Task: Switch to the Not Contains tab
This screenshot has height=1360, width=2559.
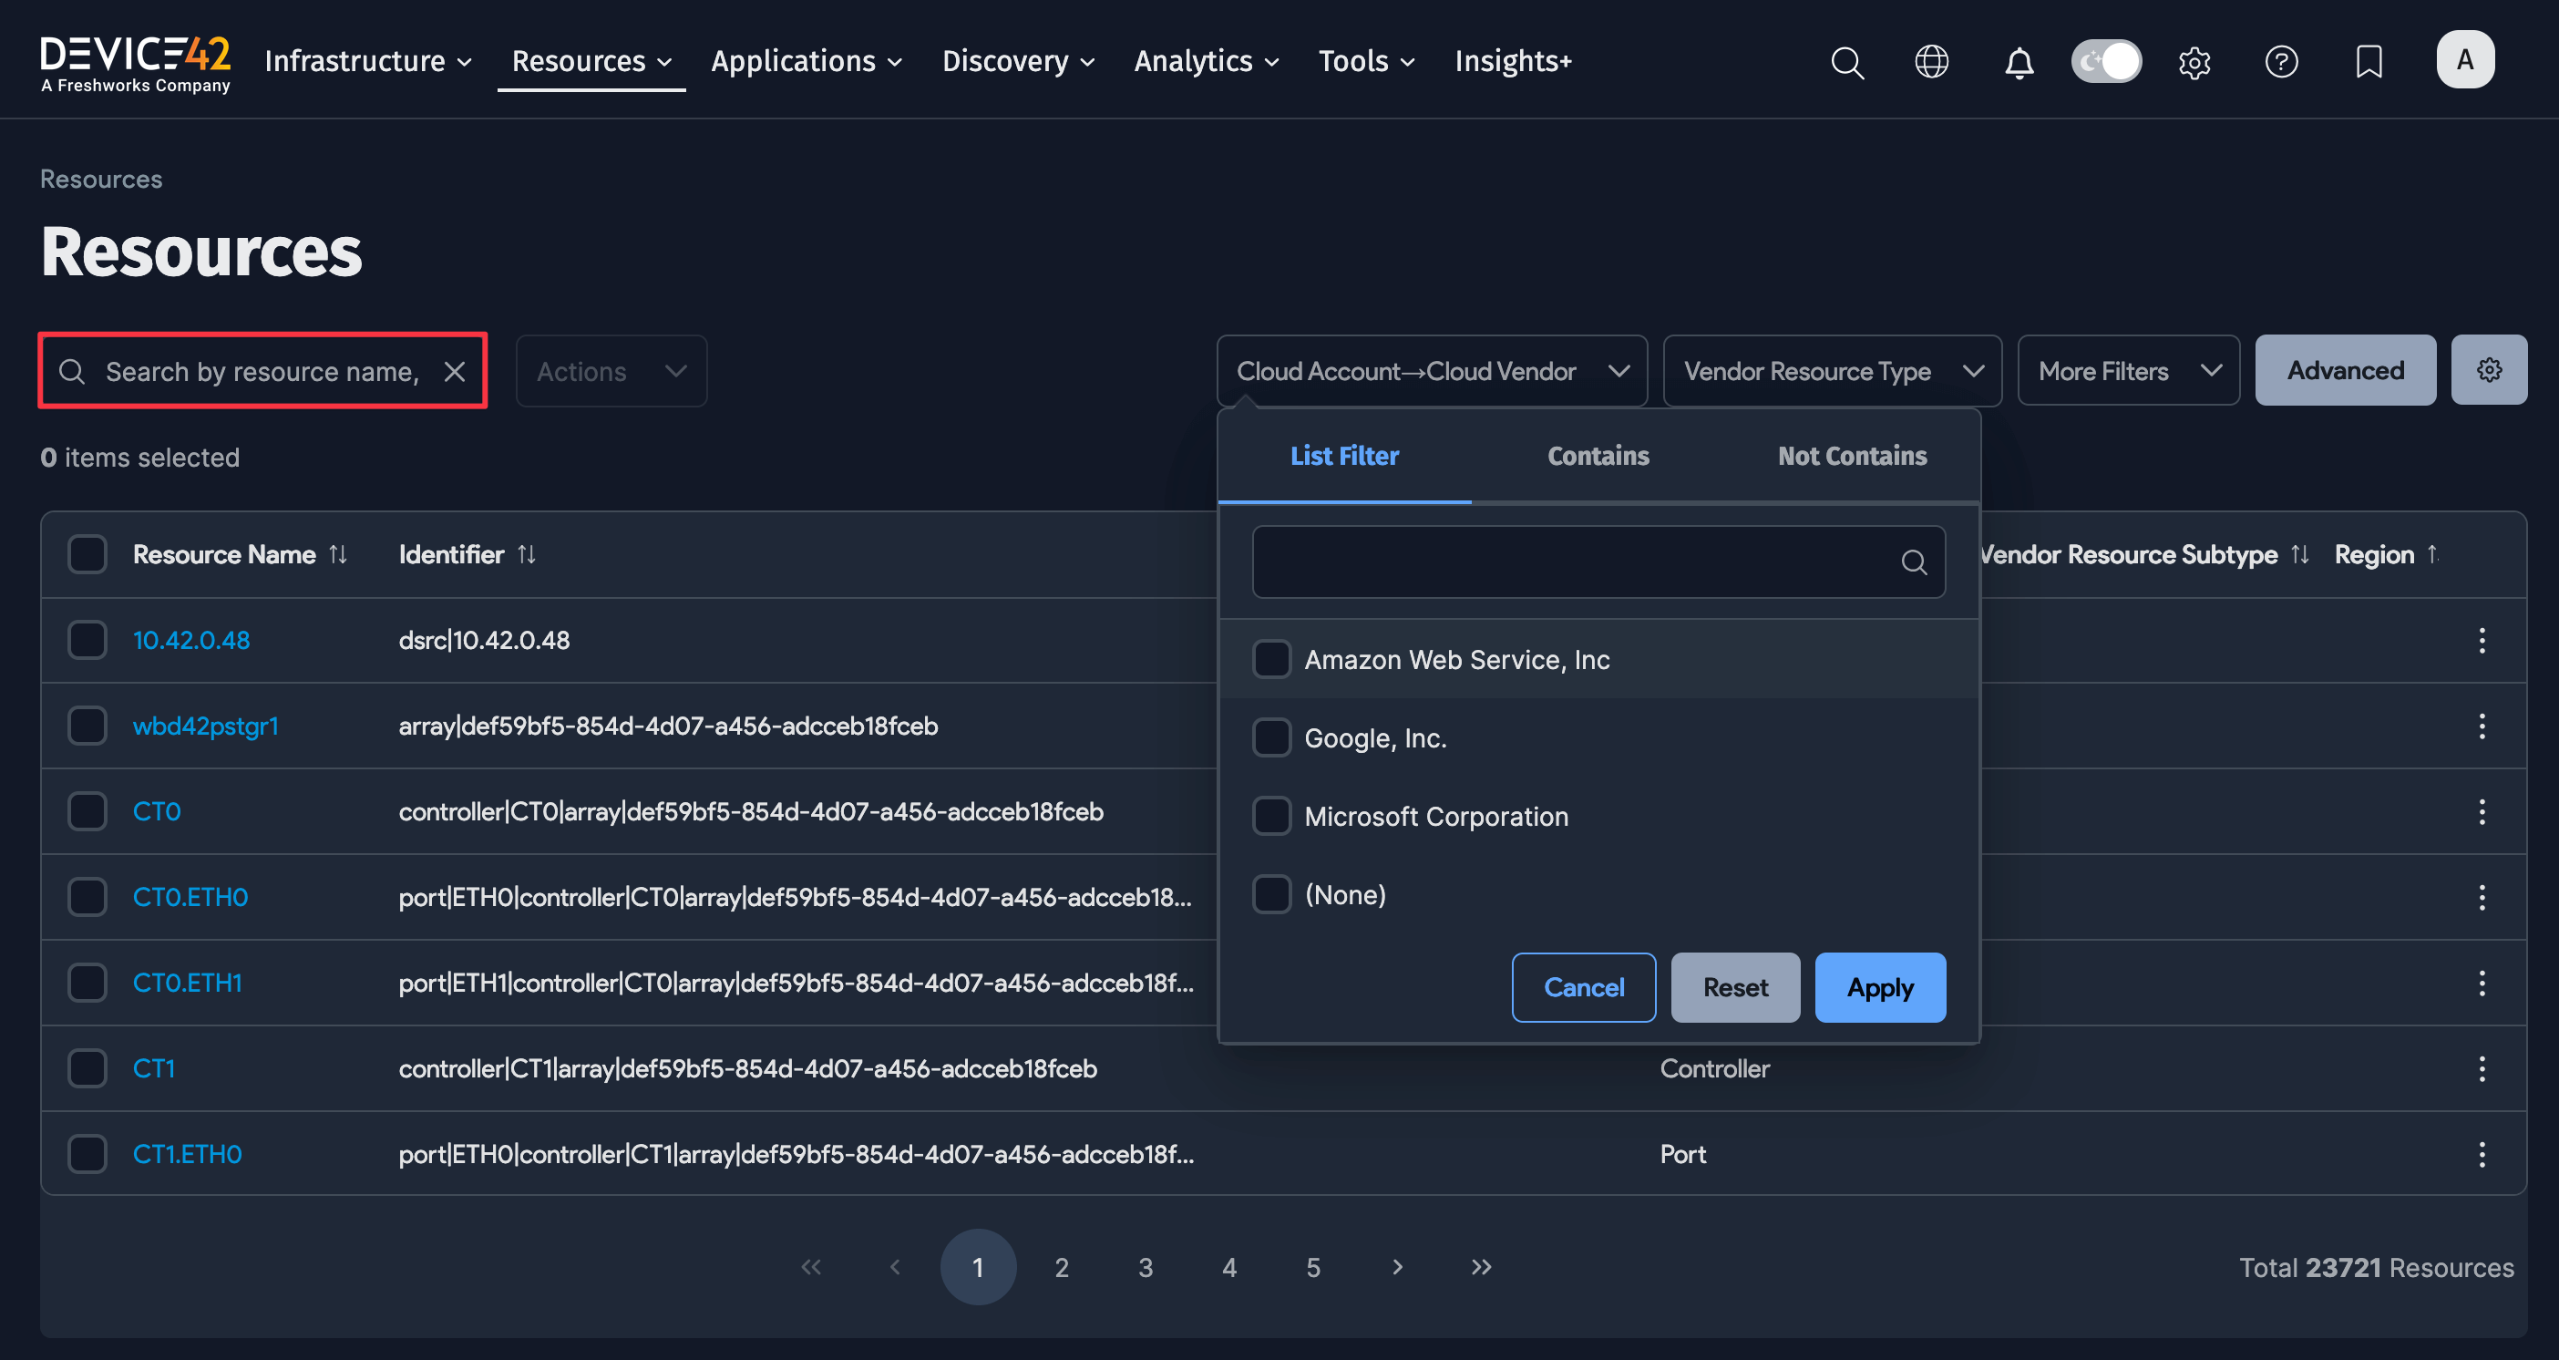Action: (1852, 455)
